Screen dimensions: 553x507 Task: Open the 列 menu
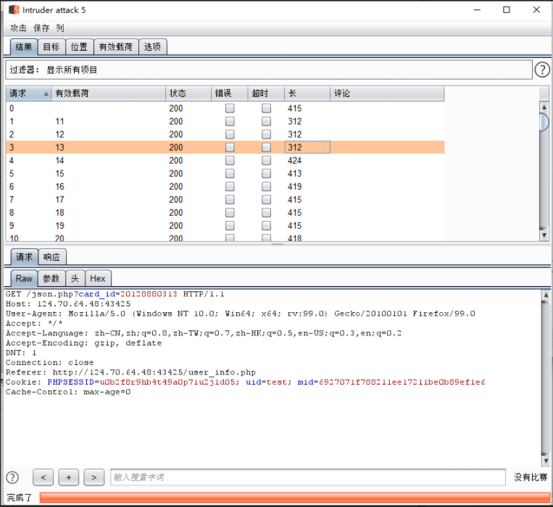(60, 28)
